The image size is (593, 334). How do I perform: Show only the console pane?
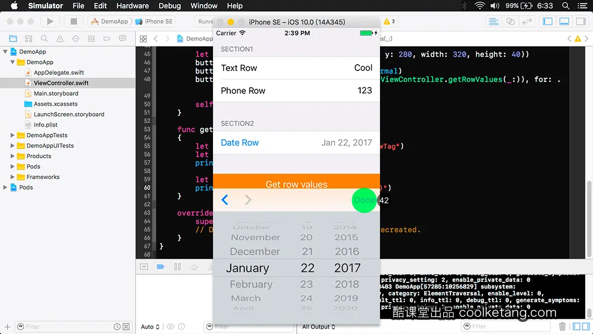click(x=586, y=326)
